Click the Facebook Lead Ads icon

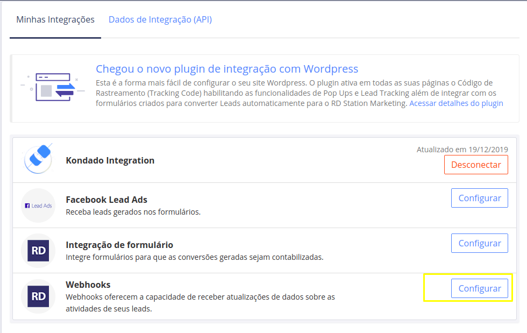point(38,206)
